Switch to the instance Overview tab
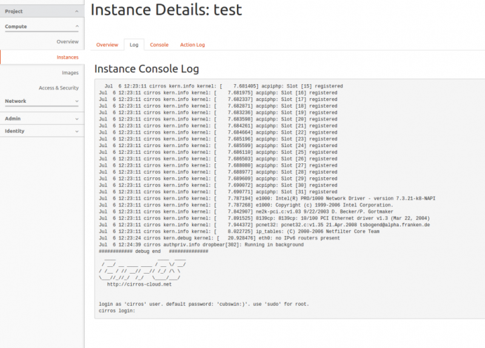The width and height of the screenshot is (485, 348). [x=107, y=45]
